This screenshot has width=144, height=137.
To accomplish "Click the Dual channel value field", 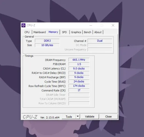I will coord(100,41).
